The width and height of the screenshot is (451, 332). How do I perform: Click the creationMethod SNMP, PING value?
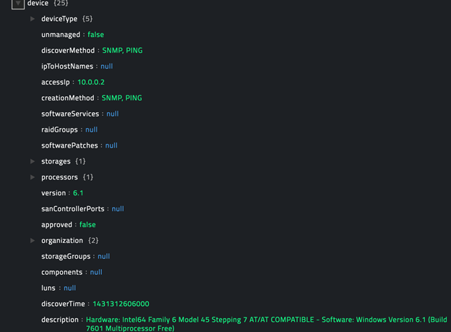[x=121, y=98]
